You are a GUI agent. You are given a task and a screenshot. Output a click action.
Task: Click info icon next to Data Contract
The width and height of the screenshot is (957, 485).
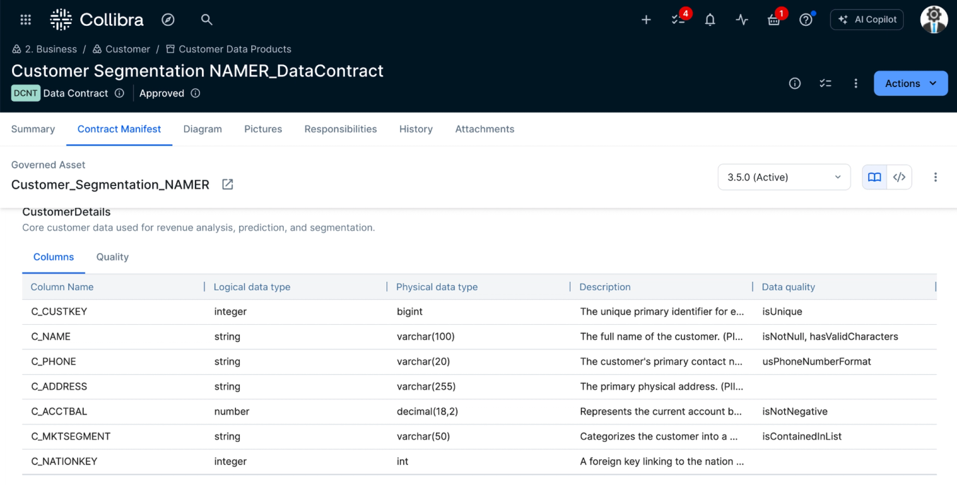tap(120, 93)
